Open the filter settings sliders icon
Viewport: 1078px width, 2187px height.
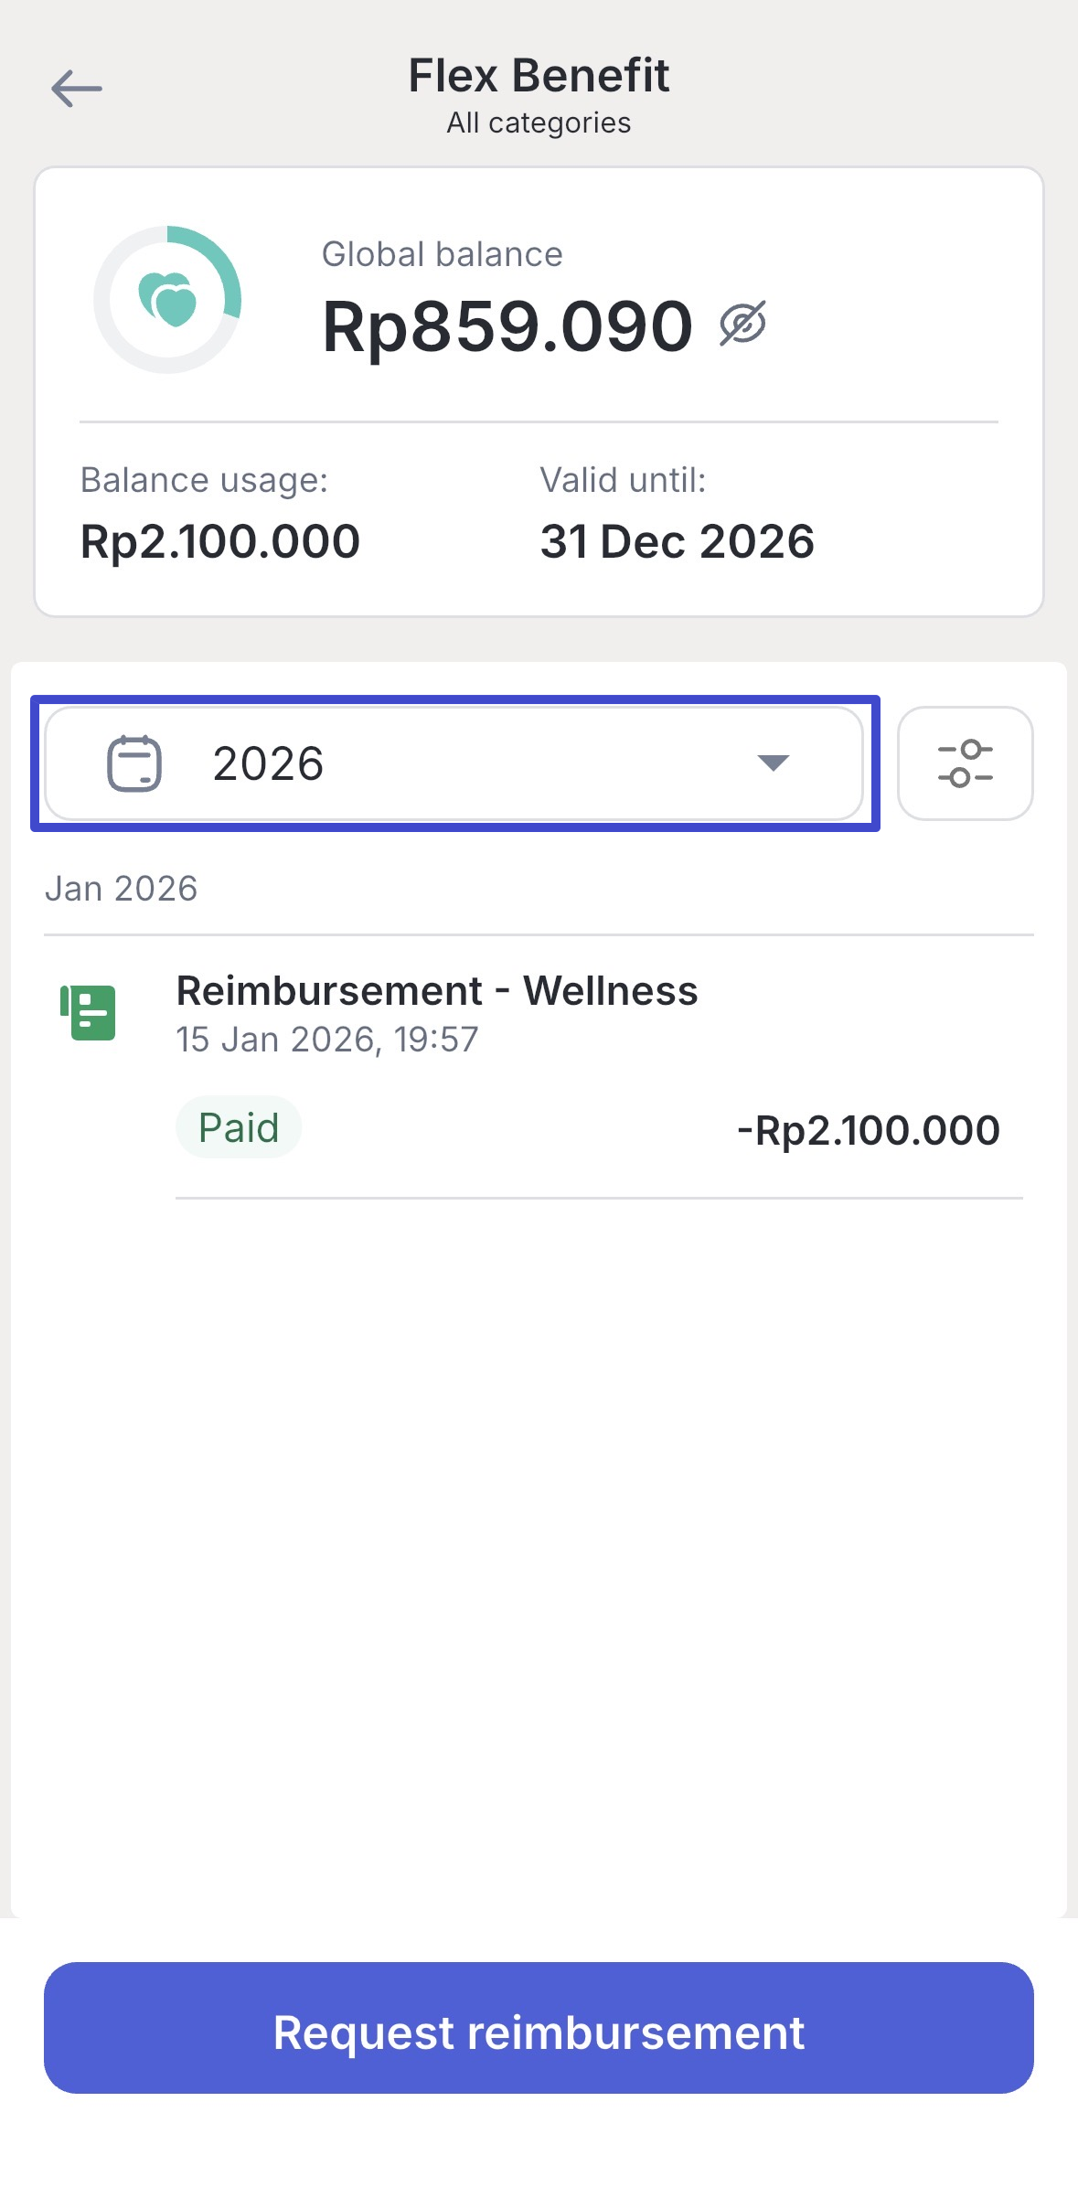(x=965, y=763)
